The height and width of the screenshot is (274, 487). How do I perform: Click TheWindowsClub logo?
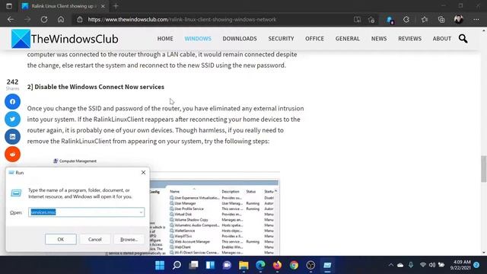[x=65, y=39]
